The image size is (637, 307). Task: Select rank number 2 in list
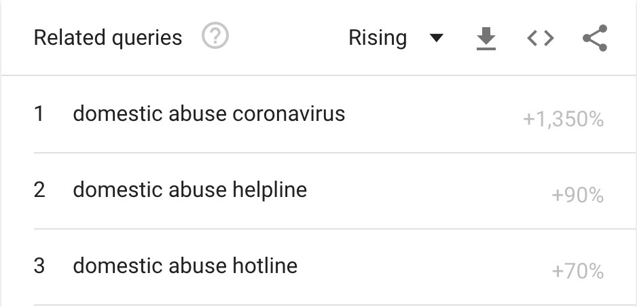click(x=39, y=189)
